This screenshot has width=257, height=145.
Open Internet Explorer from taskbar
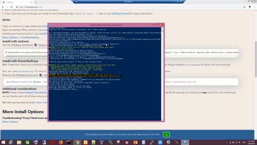(x=11, y=142)
